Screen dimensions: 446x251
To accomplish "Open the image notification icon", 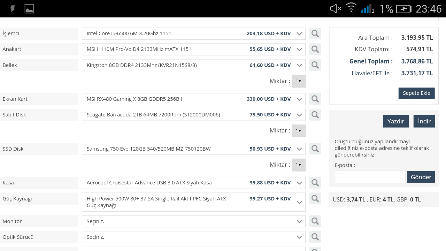I will (29, 9).
